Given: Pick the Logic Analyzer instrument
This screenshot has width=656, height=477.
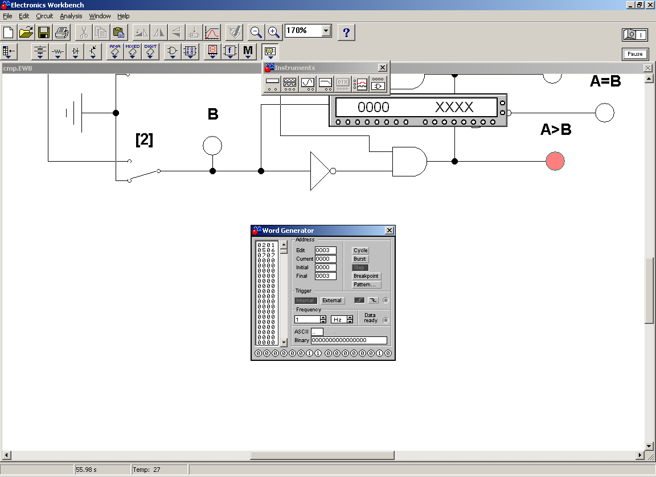Looking at the screenshot, I should pyautogui.click(x=360, y=84).
